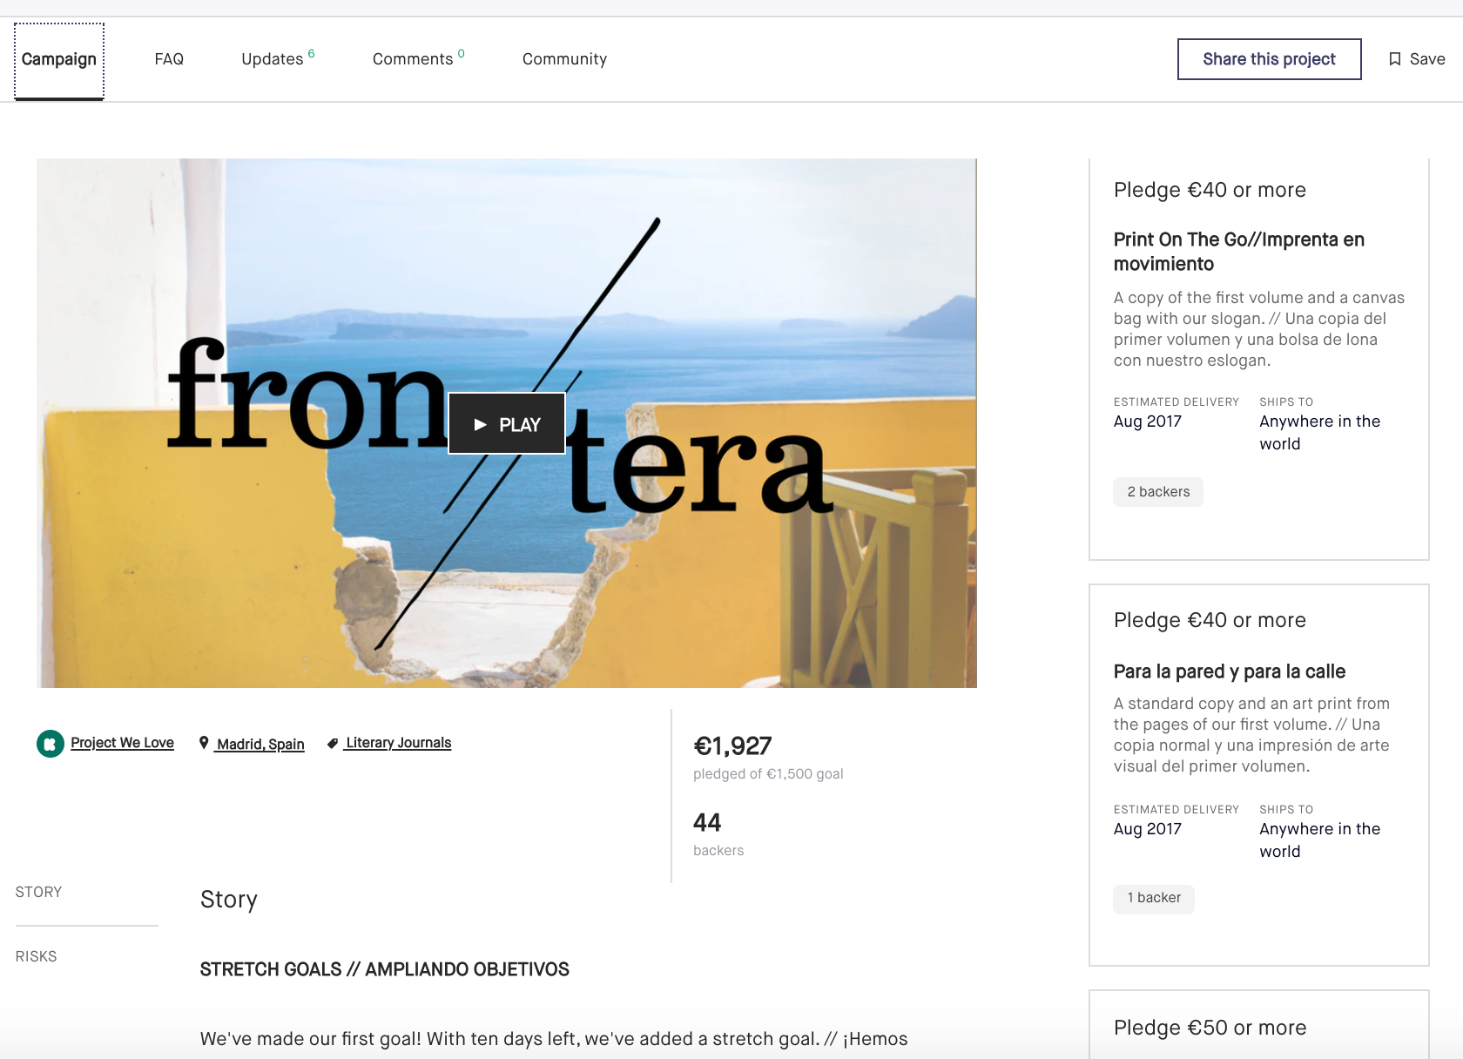The width and height of the screenshot is (1463, 1059).
Task: Play the frontera campaign video
Action: 507,424
